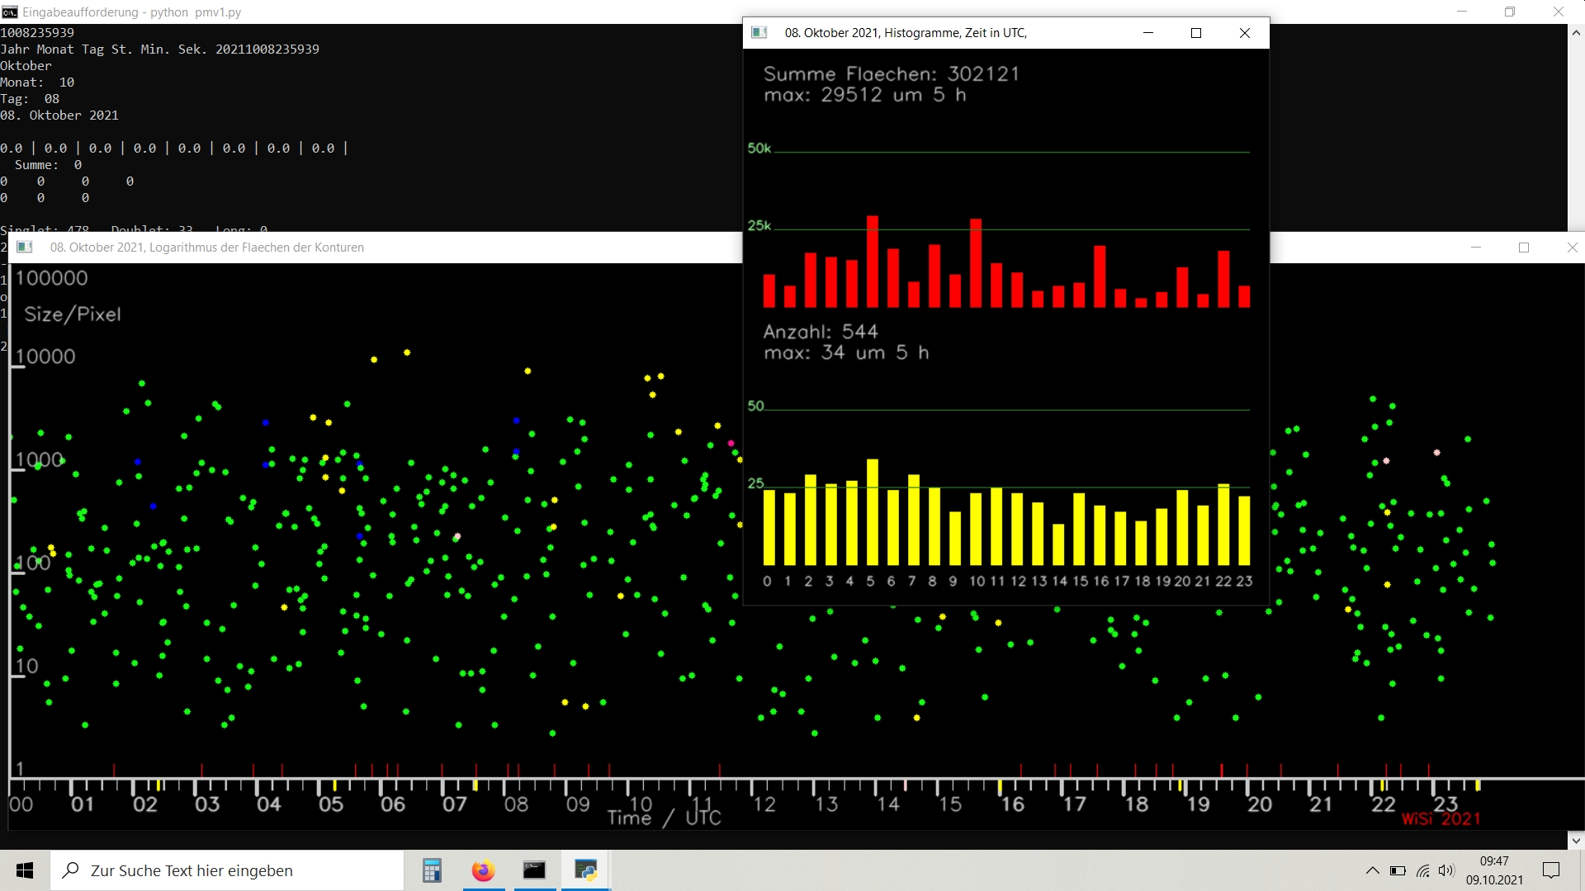Open the notification center
Screen dimensions: 1585x891
[x=1551, y=870]
